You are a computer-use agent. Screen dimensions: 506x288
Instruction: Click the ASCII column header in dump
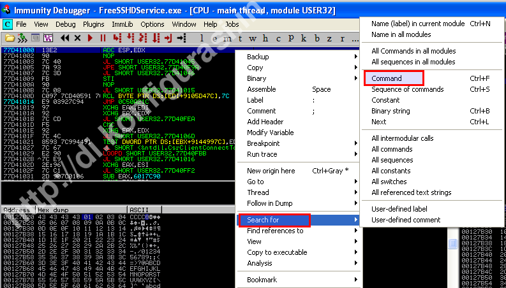coord(145,210)
